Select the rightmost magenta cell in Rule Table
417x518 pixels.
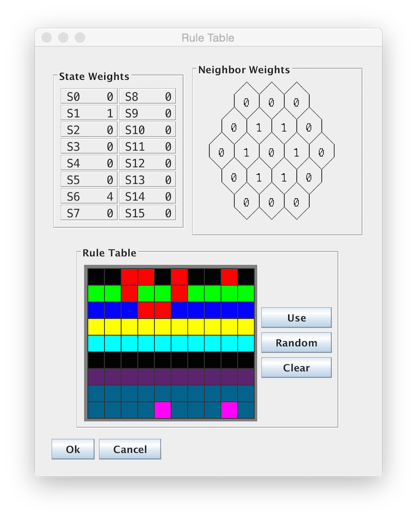(x=229, y=410)
